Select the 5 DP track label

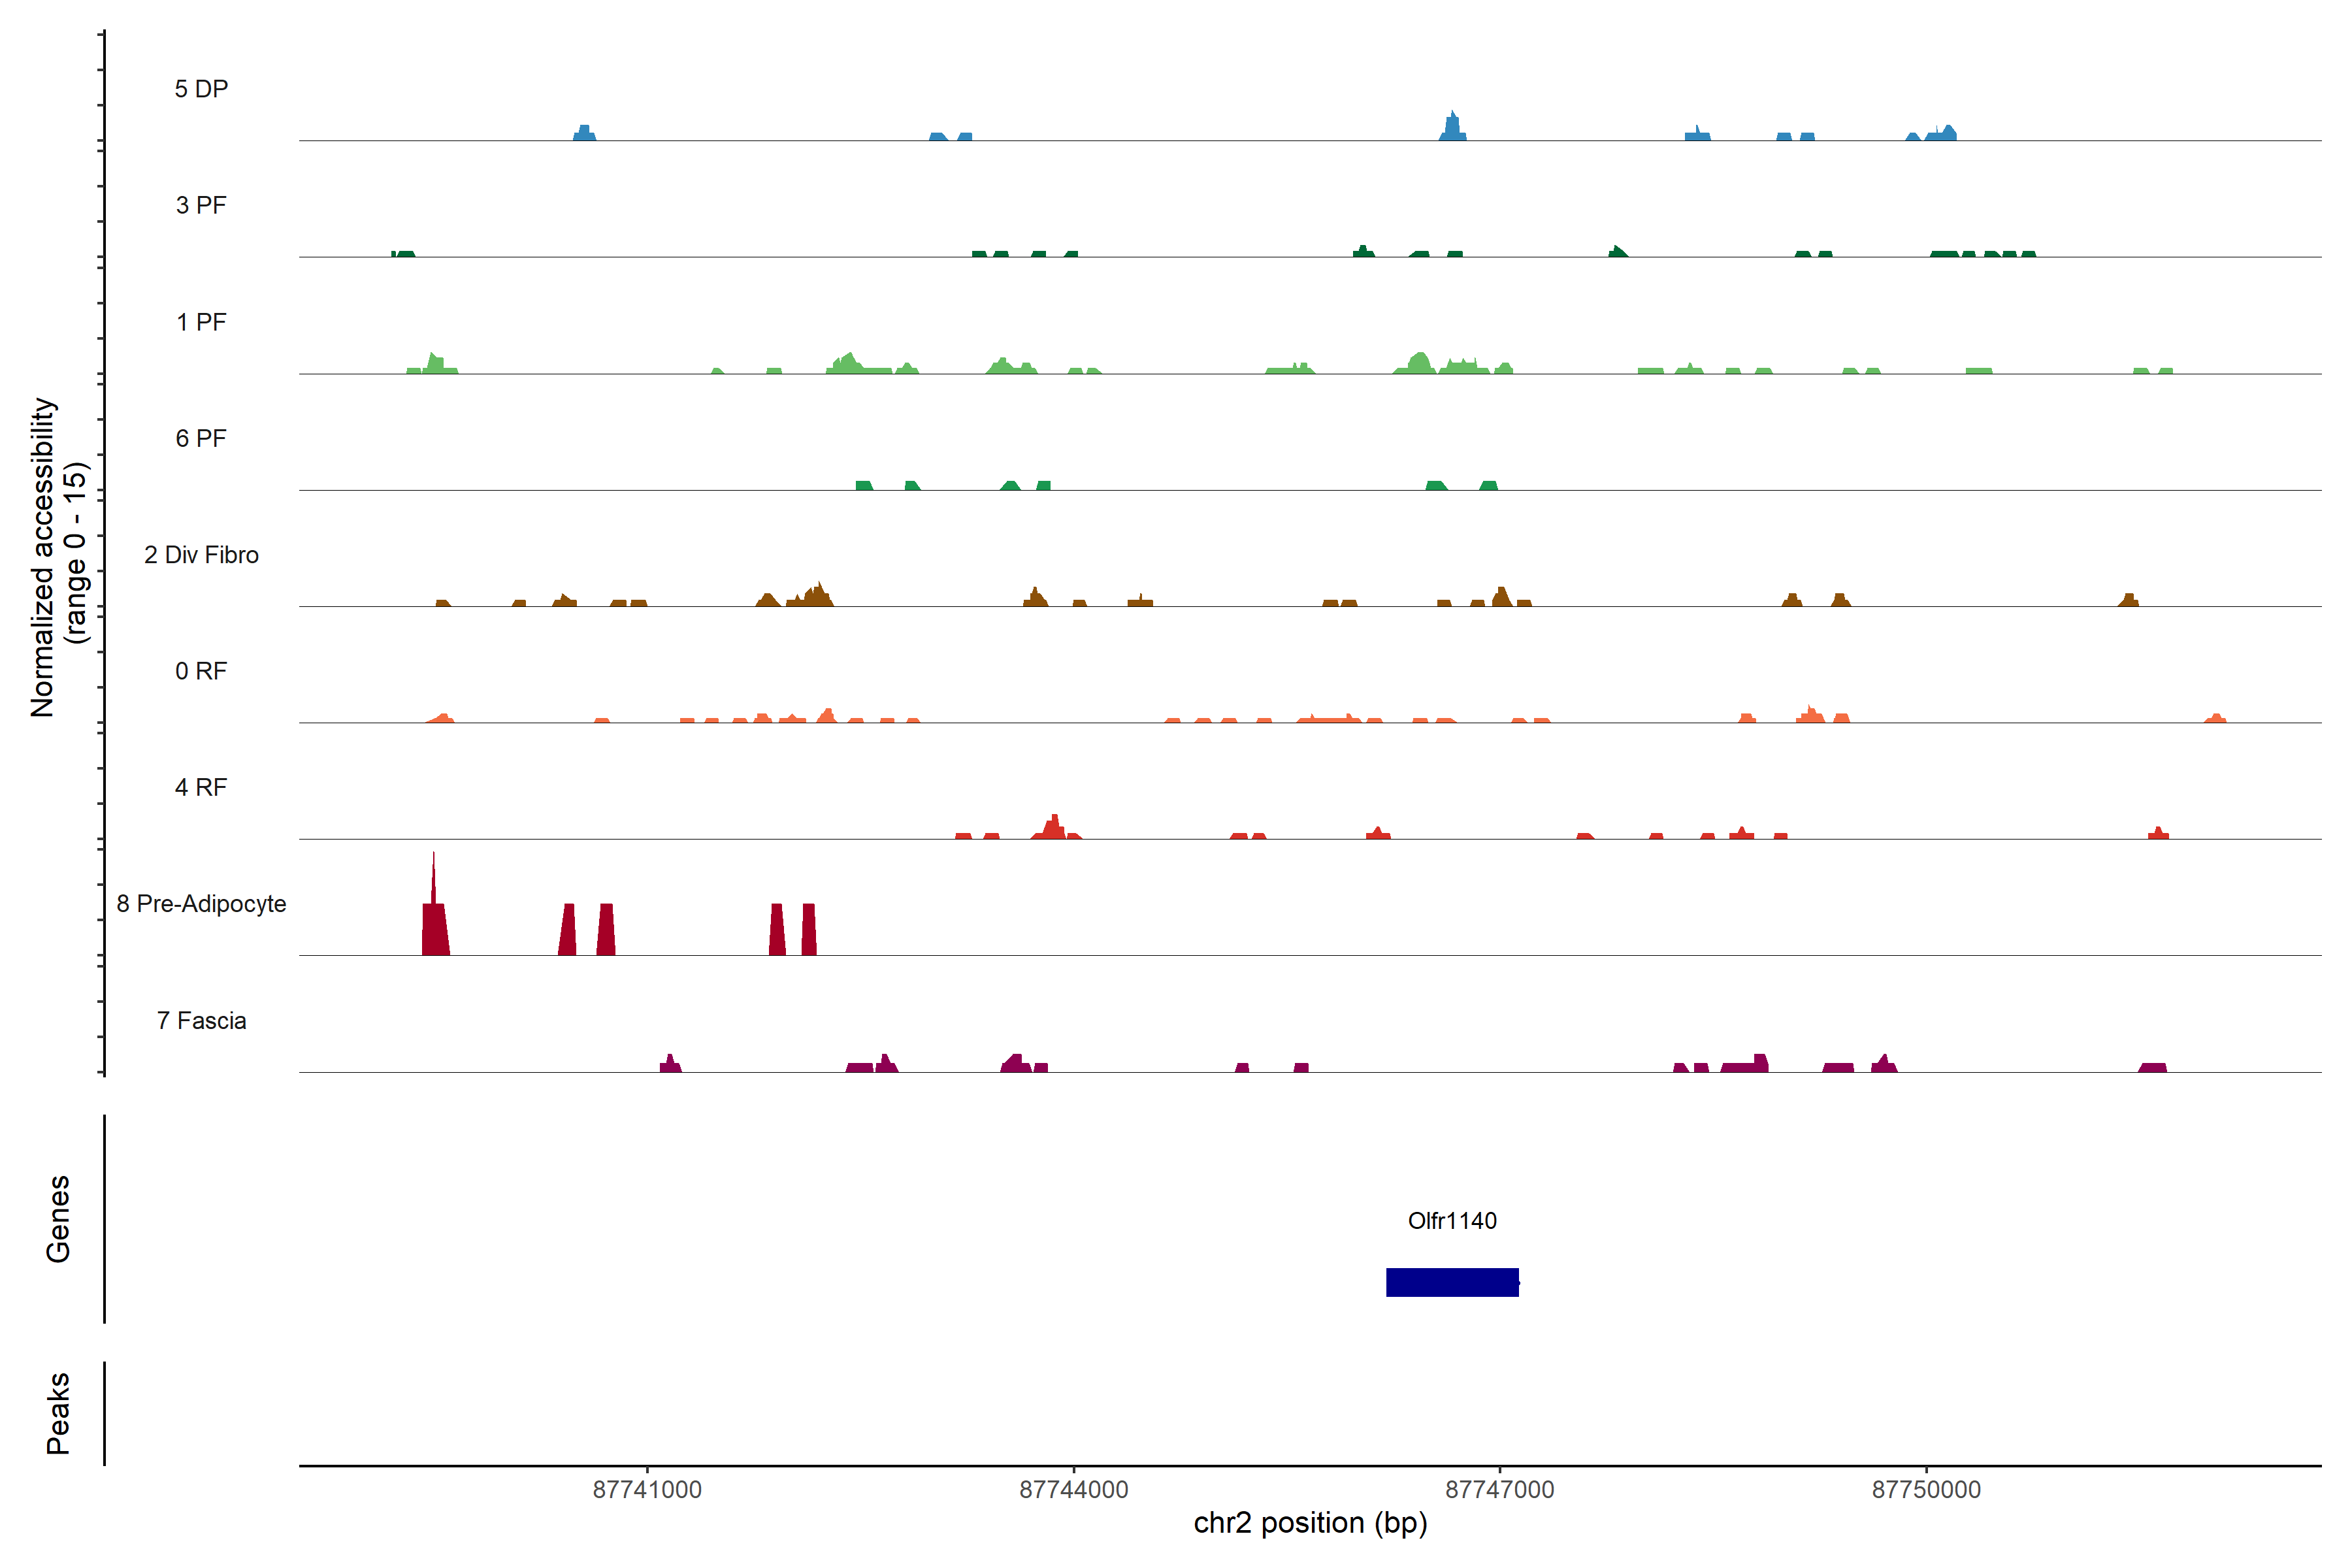pyautogui.click(x=201, y=89)
